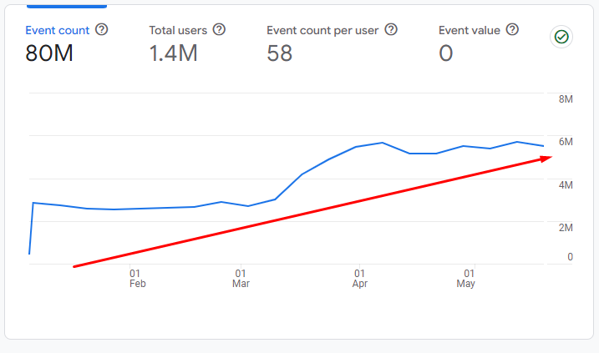The image size is (599, 353).
Task: Click the 80M event count value
Action: pyautogui.click(x=50, y=54)
